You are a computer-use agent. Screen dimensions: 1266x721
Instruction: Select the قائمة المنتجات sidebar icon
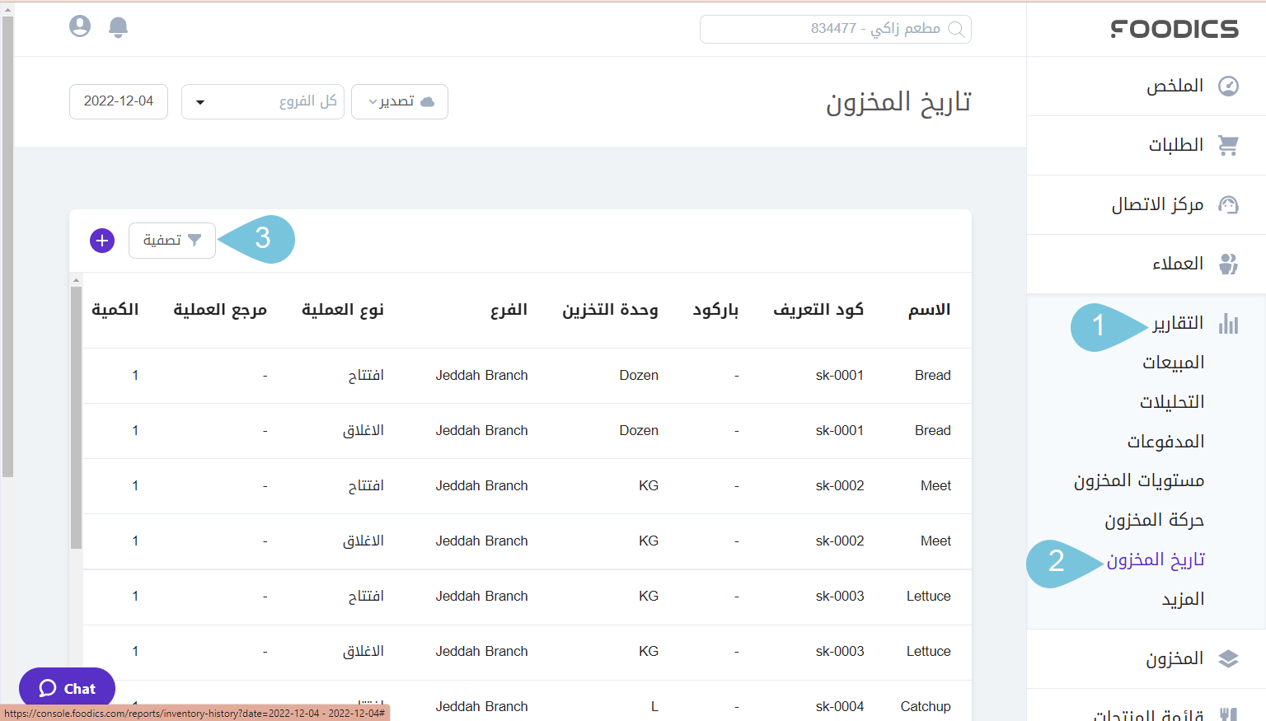(x=1229, y=713)
